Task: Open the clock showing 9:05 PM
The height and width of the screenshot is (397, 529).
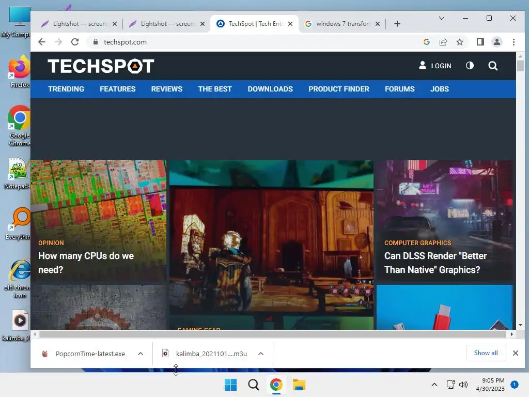Action: click(490, 385)
